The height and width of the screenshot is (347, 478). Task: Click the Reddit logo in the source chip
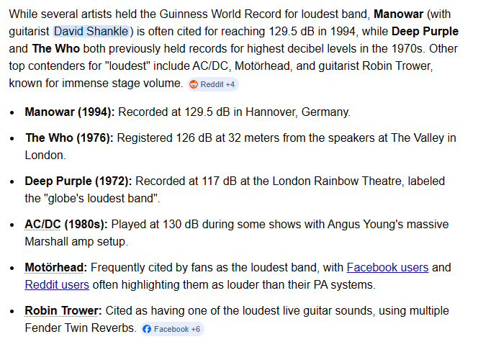coord(194,84)
